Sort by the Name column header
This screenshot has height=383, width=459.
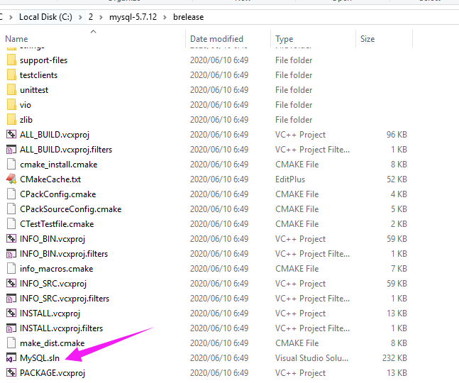(x=16, y=39)
